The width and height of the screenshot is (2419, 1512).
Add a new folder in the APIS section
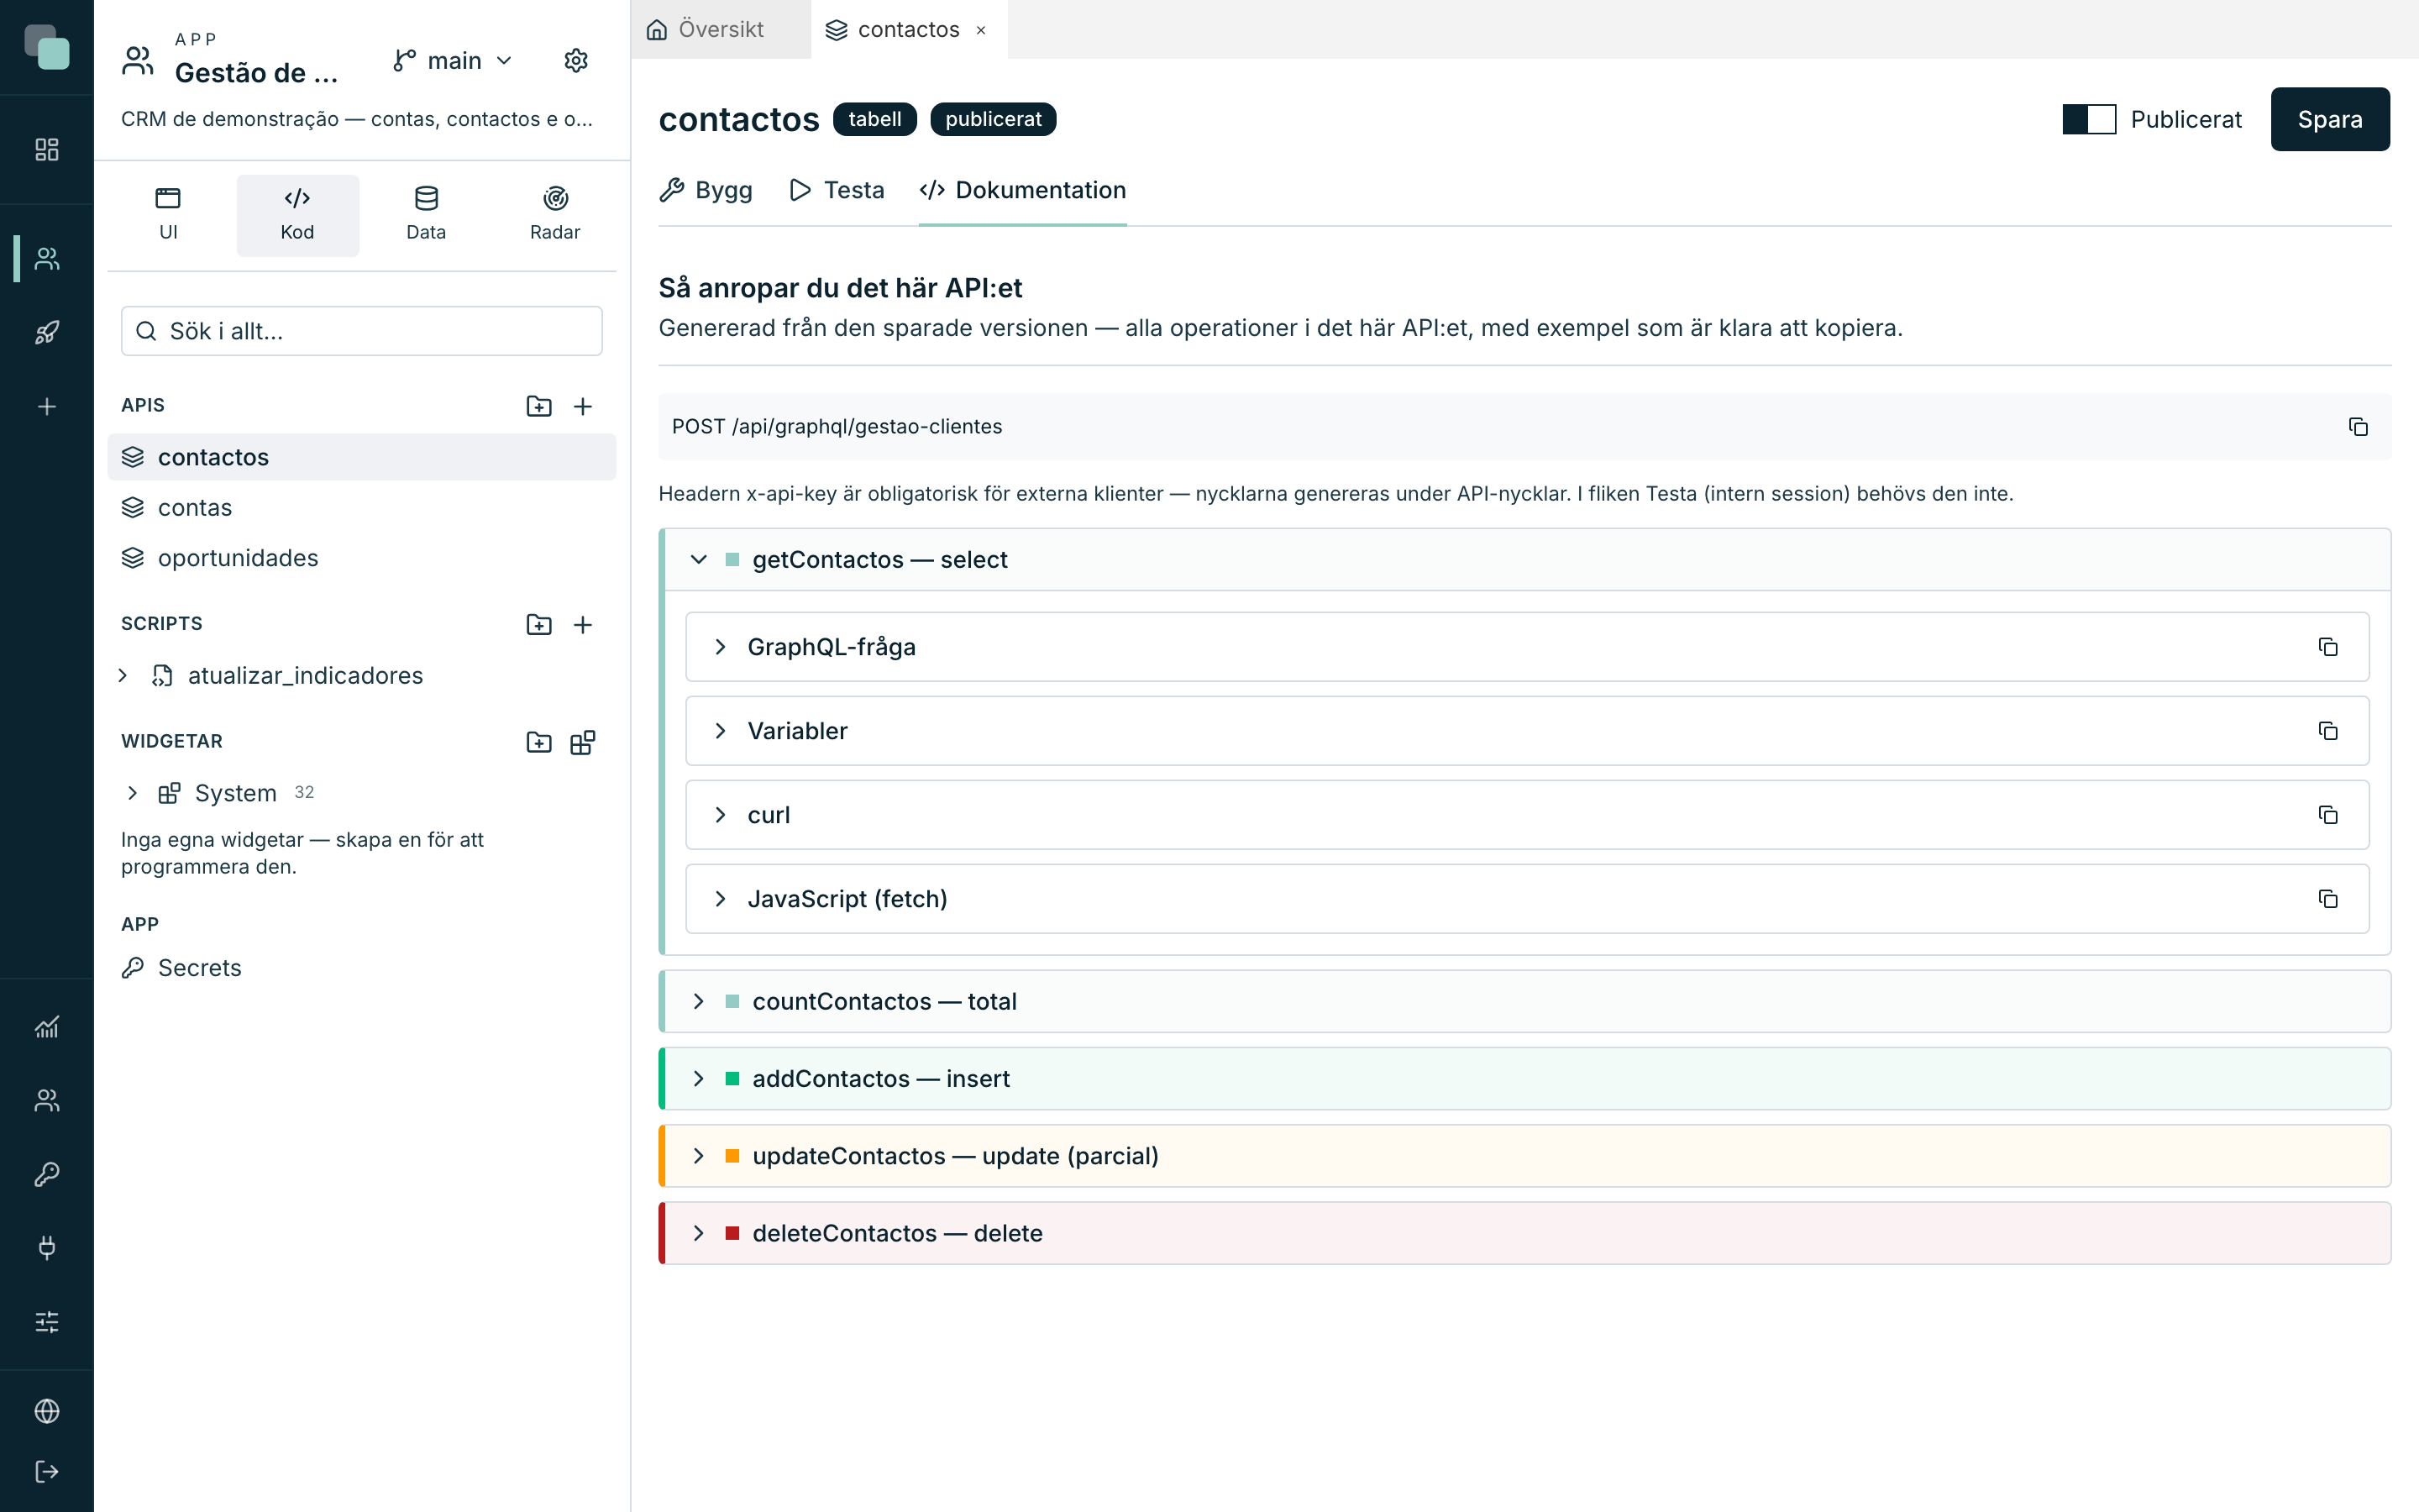pos(538,406)
